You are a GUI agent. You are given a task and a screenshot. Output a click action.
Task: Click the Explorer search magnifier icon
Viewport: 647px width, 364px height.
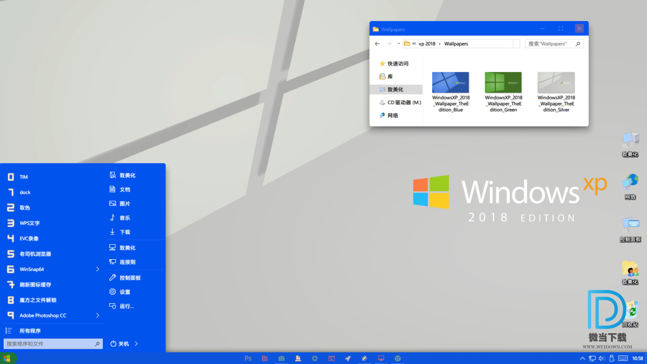pyautogui.click(x=579, y=44)
